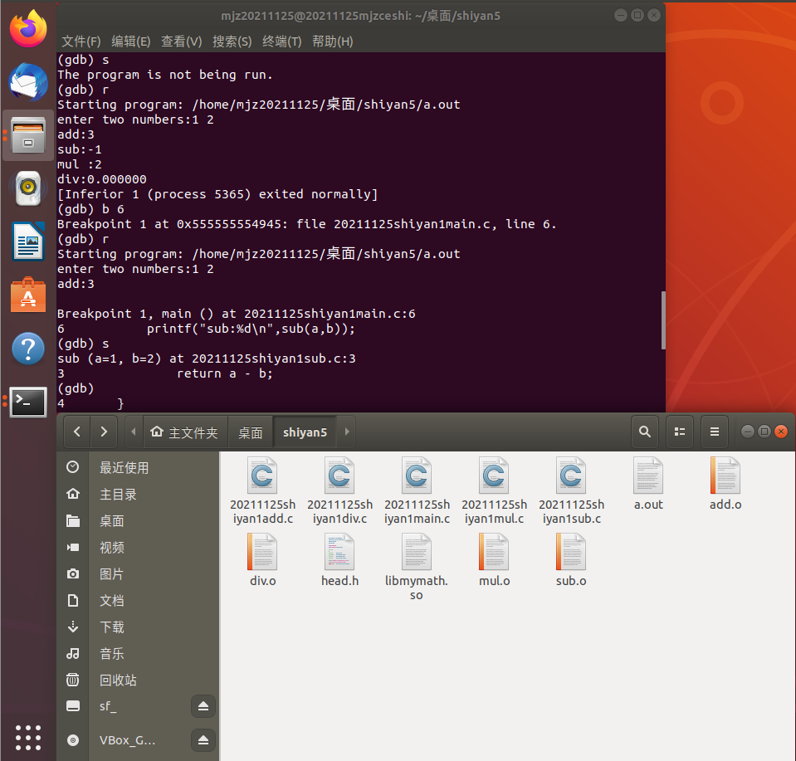Open 编辑(E) menu in terminal
Image resolution: width=796 pixels, height=761 pixels.
pyautogui.click(x=131, y=41)
